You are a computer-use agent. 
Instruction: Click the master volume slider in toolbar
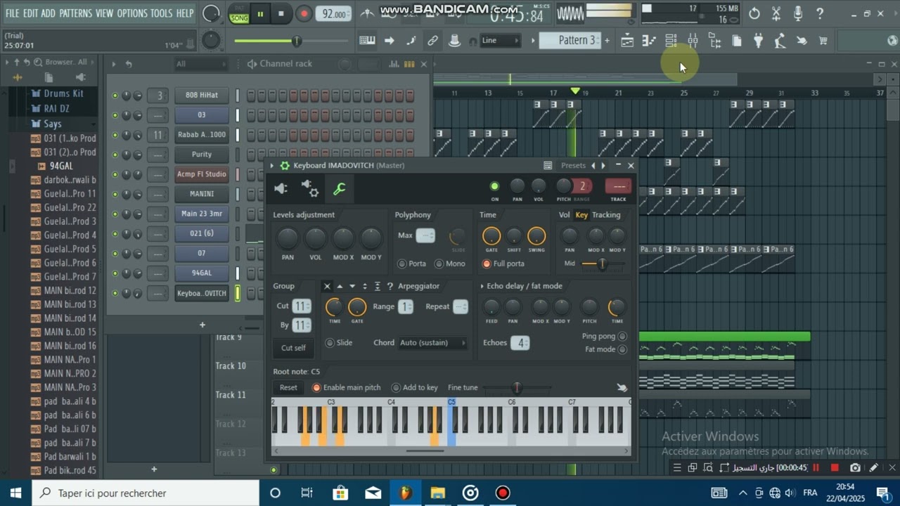tap(291, 41)
